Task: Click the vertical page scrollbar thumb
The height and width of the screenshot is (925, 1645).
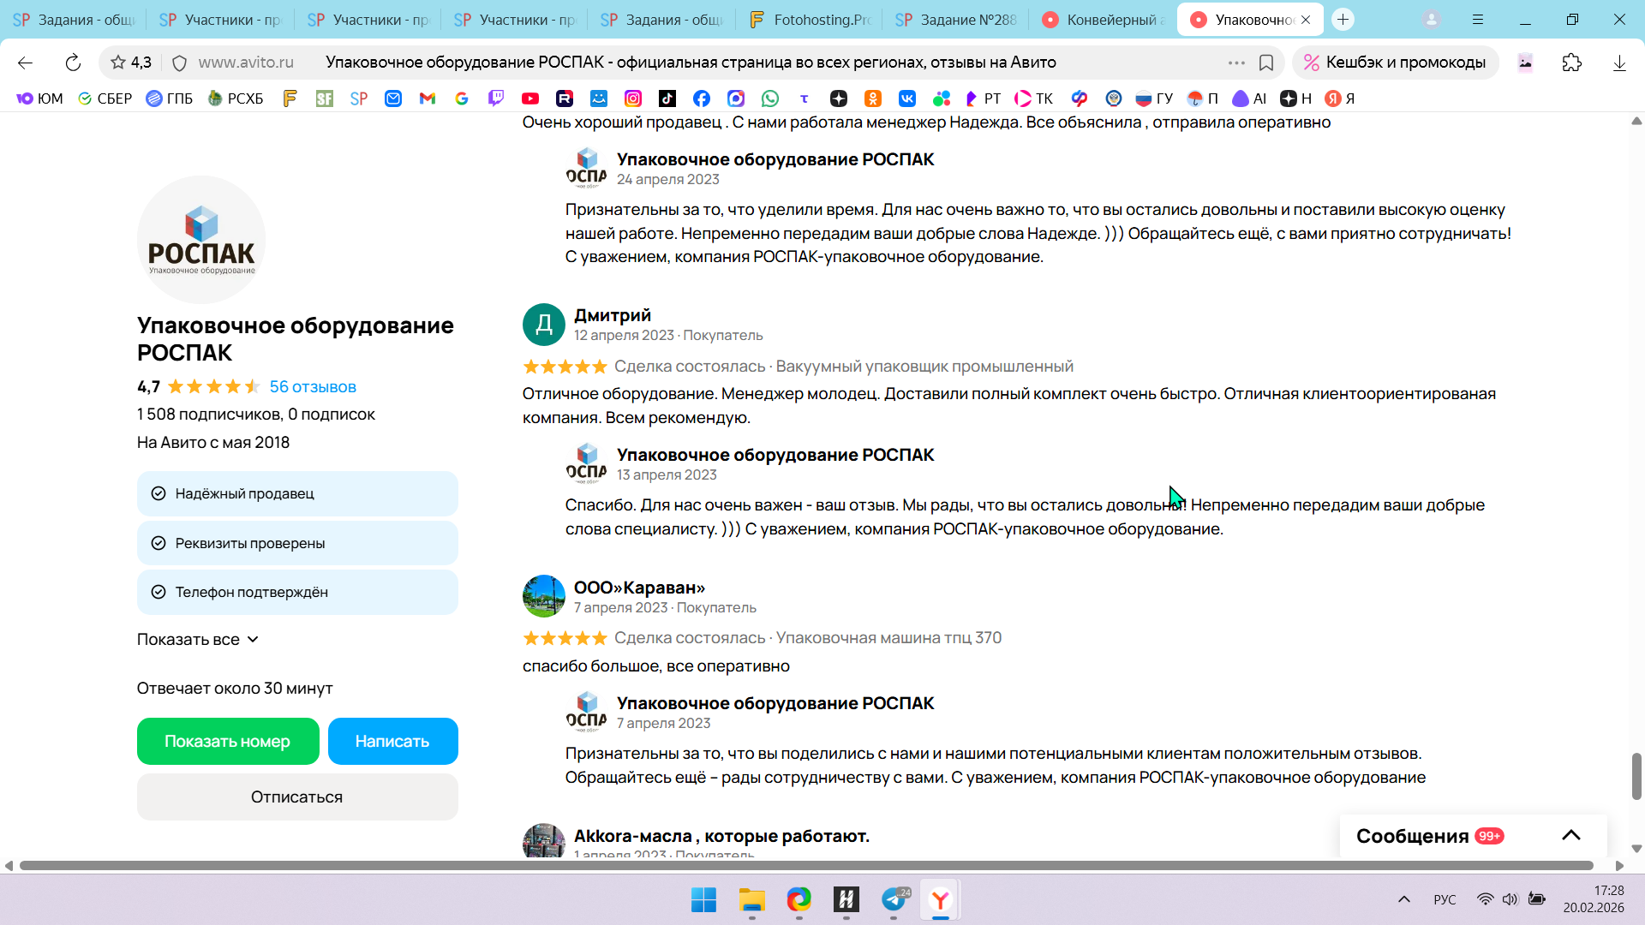Action: pos(1636,776)
